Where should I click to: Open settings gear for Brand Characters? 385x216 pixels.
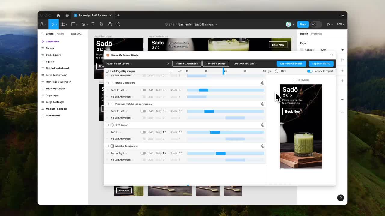click(x=263, y=83)
